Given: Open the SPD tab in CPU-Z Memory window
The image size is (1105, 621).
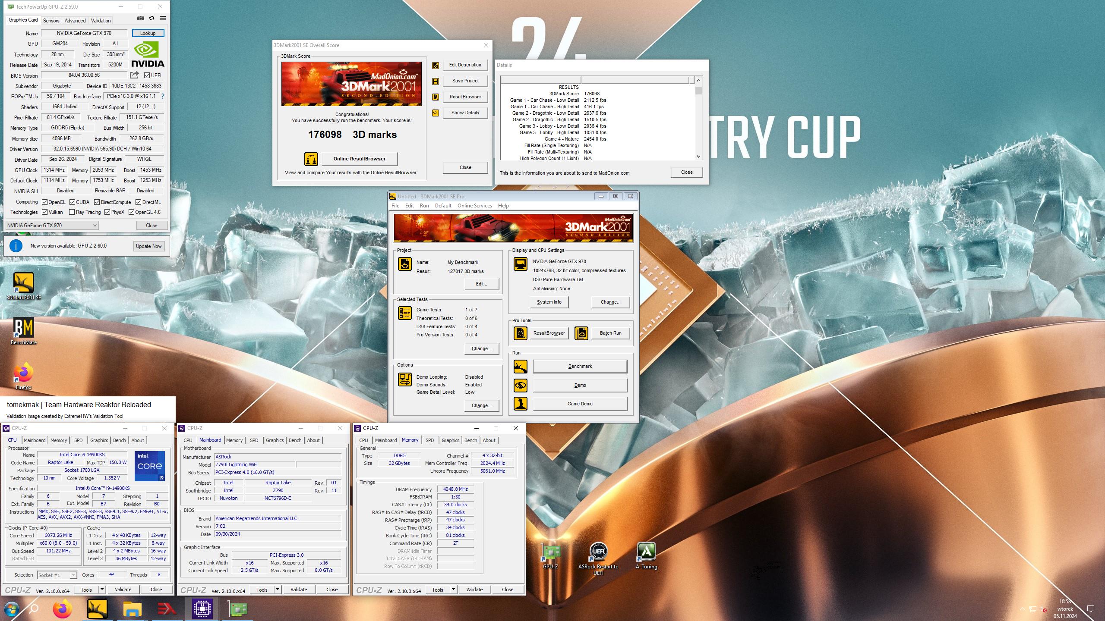Looking at the screenshot, I should (x=430, y=440).
